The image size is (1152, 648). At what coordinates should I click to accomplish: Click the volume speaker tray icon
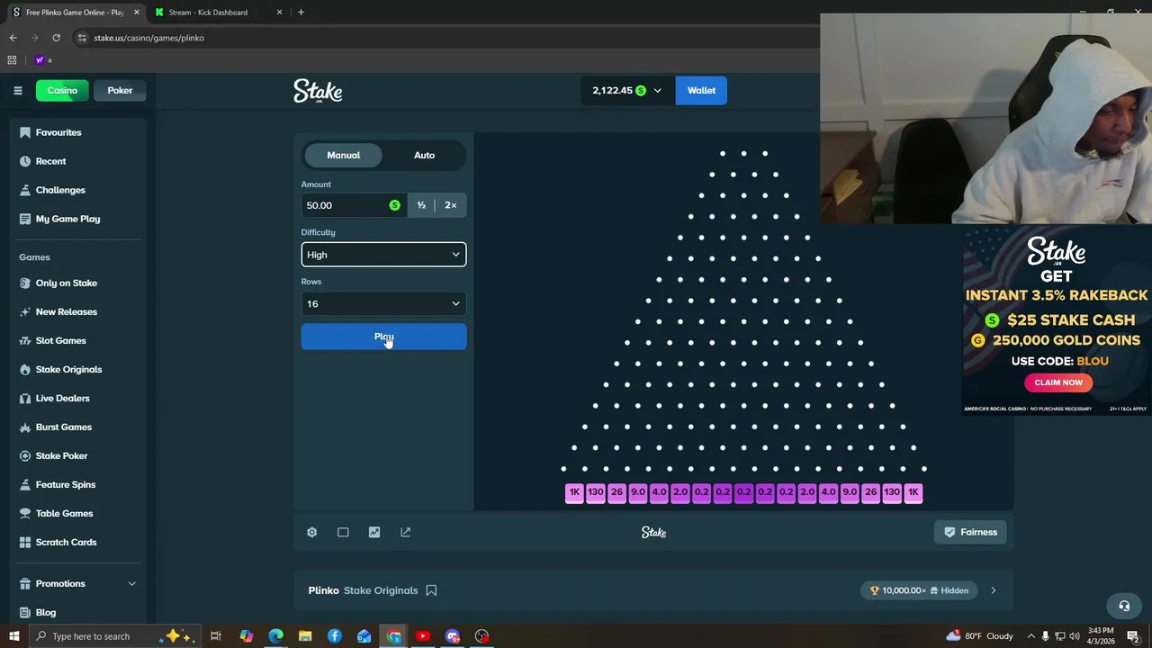click(x=1074, y=636)
